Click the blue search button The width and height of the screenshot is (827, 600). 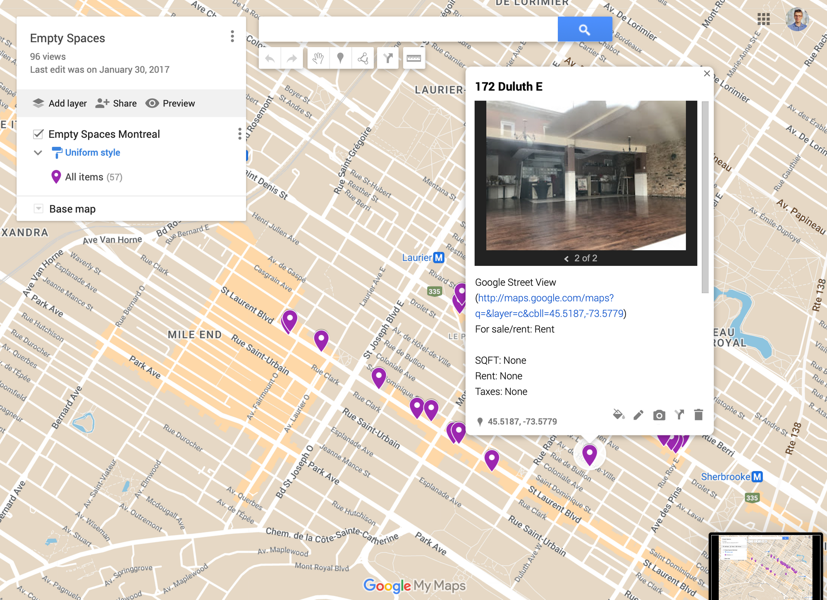(x=585, y=29)
